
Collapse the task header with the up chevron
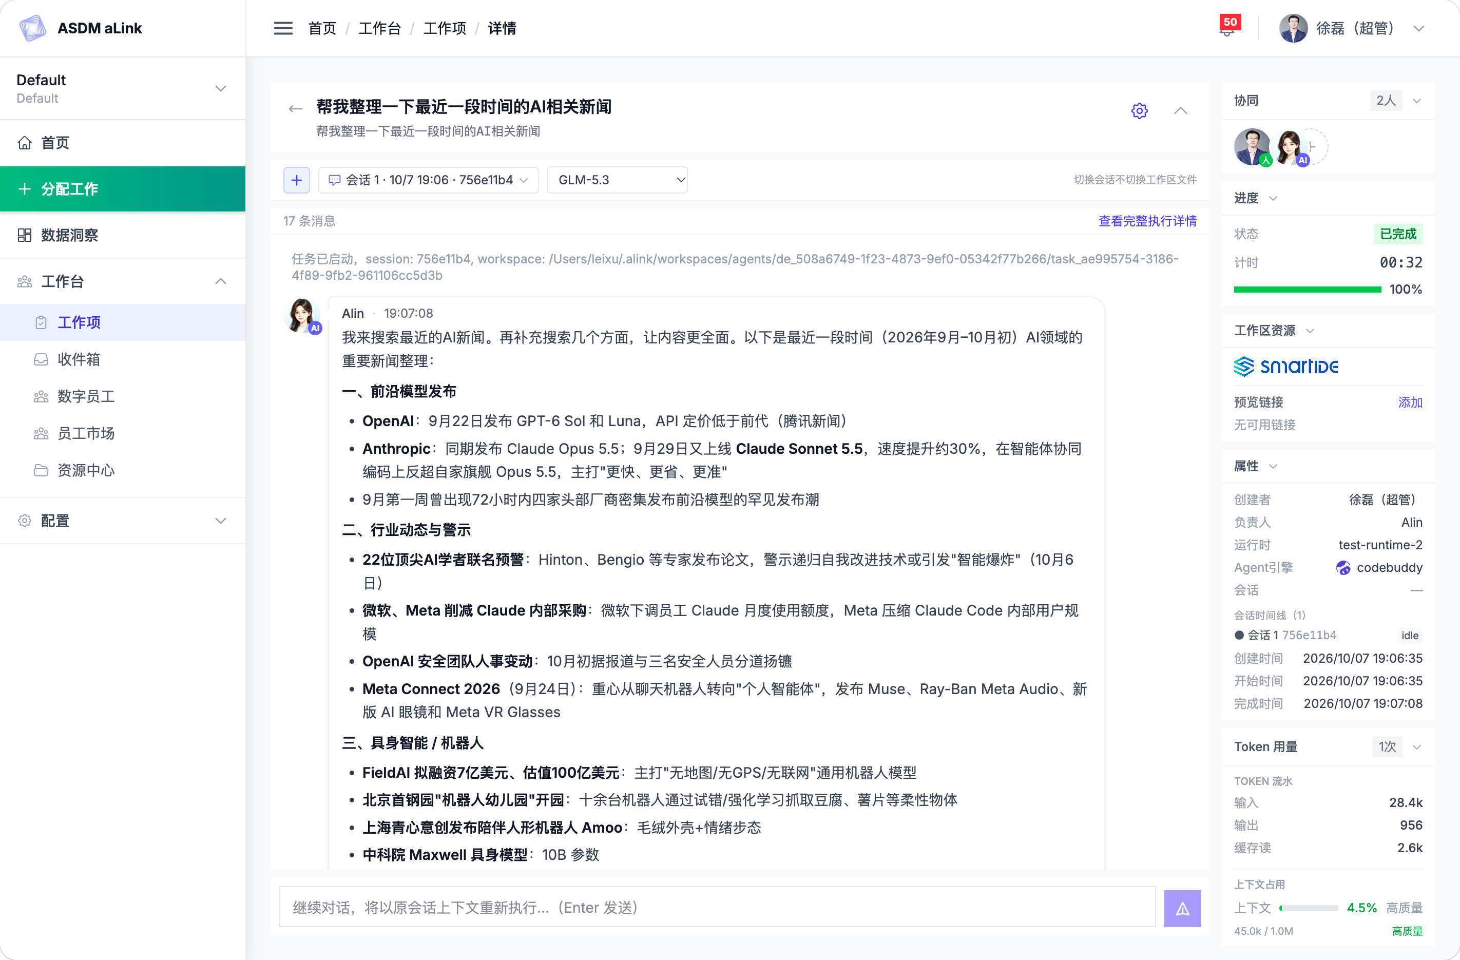(x=1180, y=110)
